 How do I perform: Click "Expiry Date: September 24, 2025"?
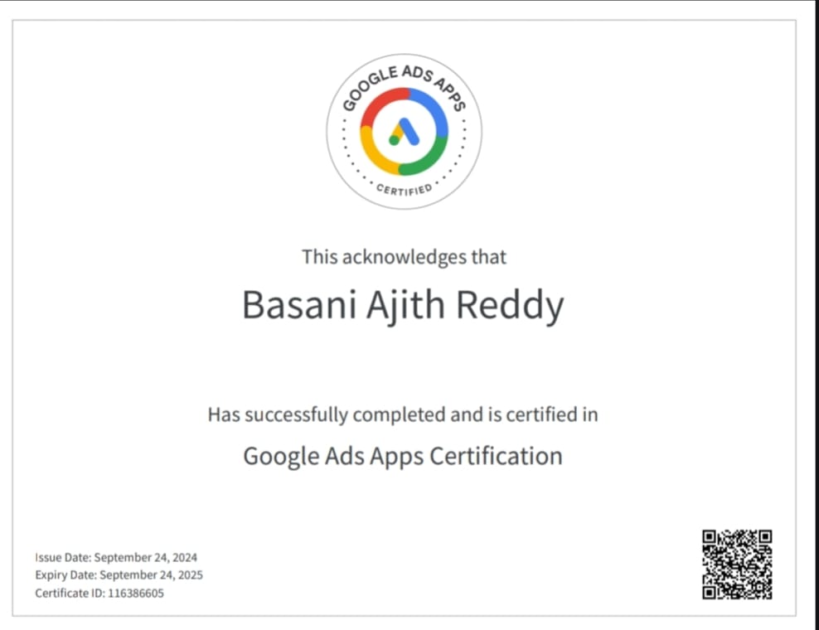(119, 575)
